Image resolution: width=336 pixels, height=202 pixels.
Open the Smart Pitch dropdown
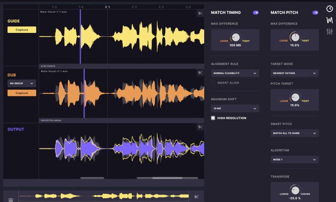click(294, 133)
